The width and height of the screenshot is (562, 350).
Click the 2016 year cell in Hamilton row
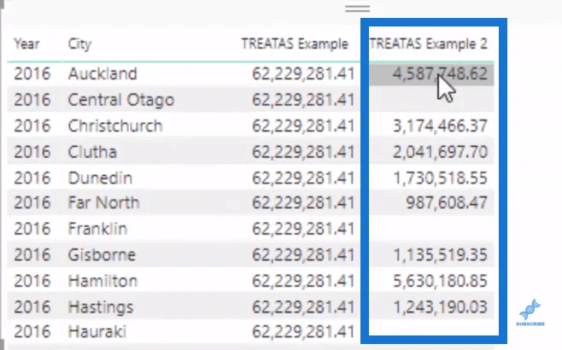32,281
